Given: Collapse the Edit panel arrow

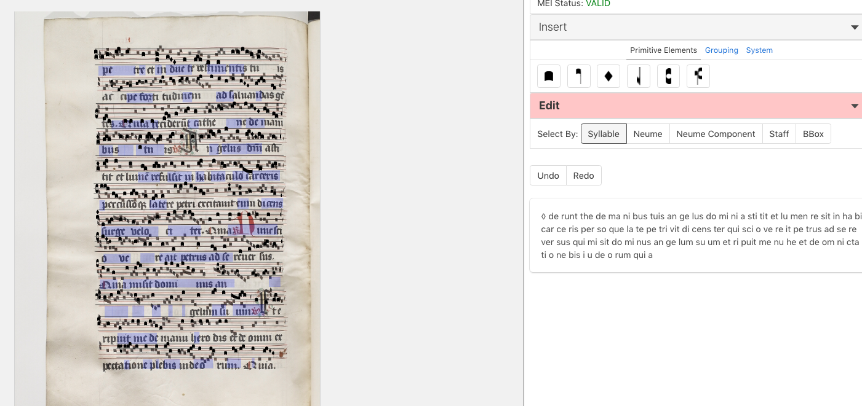Looking at the screenshot, I should point(854,106).
